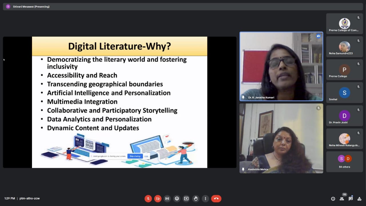Screen dimensions: 366x206
Task: Click the present screen icon
Action: [186, 199]
